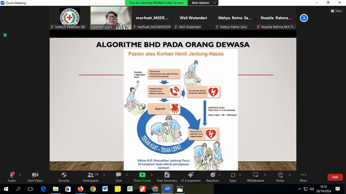Open the Security shield options
Viewport: 346px width, 194px height.
[64, 177]
